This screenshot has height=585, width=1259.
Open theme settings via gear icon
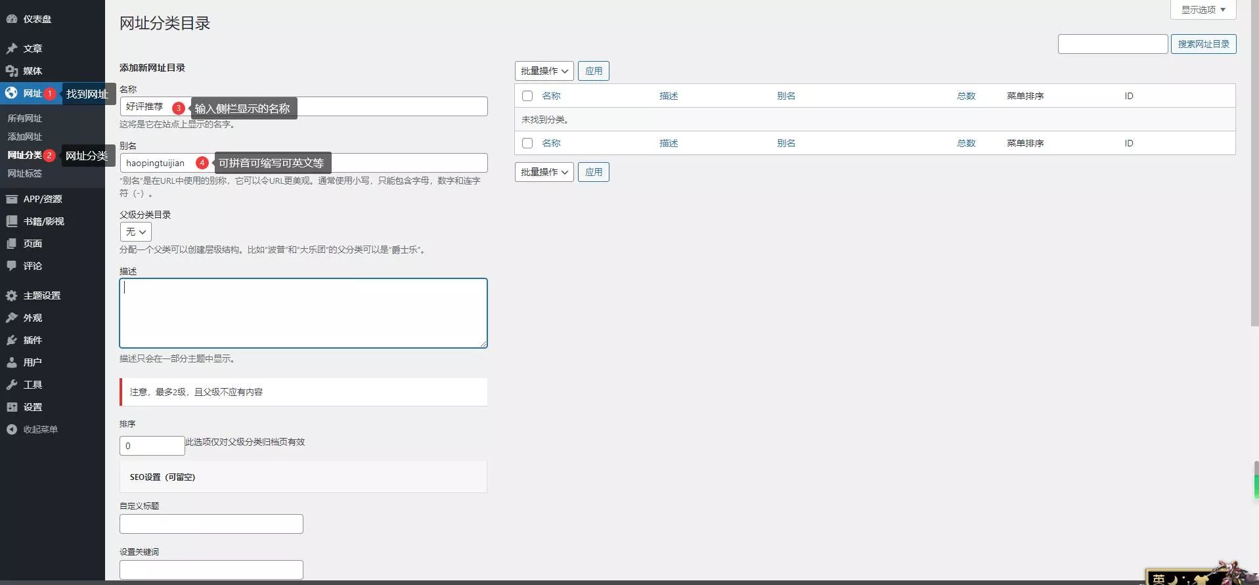[x=12, y=295]
